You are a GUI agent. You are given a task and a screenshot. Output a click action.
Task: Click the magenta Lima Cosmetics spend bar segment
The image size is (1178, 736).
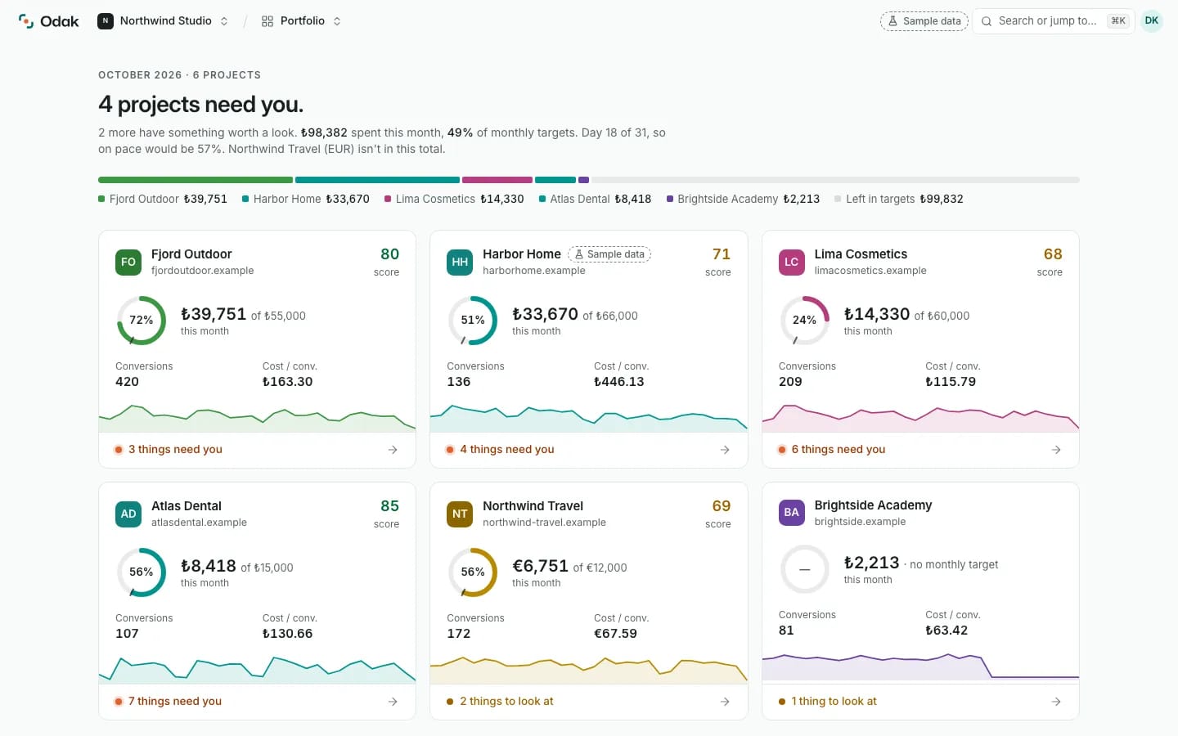point(497,180)
